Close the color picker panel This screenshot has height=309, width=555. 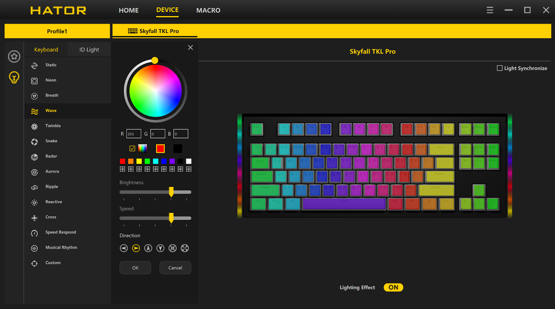[x=190, y=47]
